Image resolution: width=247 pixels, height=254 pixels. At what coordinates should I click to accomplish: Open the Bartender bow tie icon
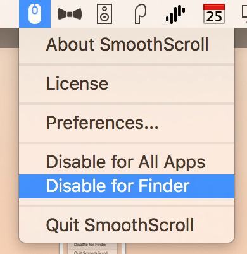70,14
